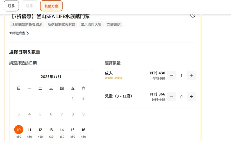
Task: Click the disabled date August 3
Action: coord(18,114)
